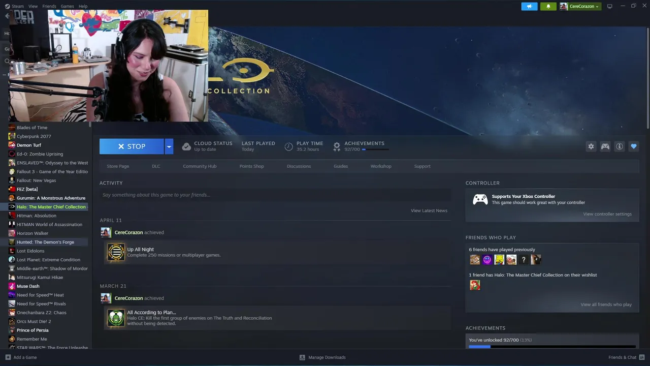Click the Muse Dash game icon

pos(12,286)
